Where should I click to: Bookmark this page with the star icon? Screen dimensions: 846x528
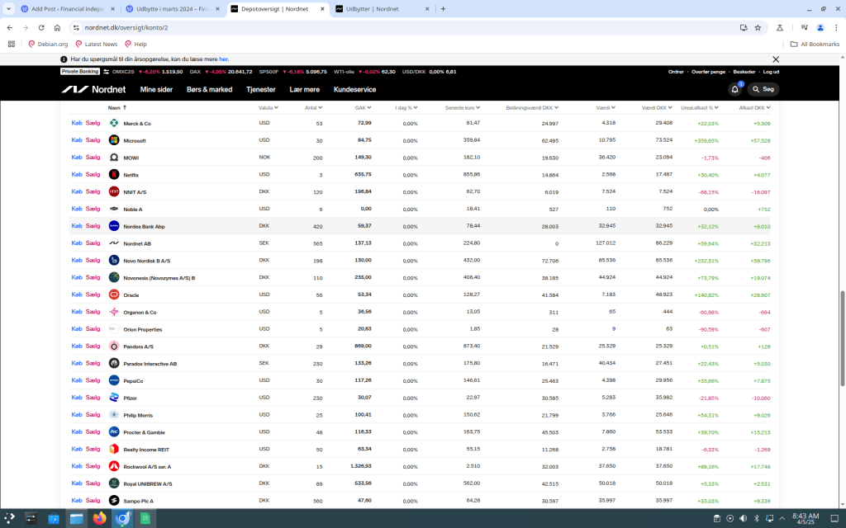(758, 27)
